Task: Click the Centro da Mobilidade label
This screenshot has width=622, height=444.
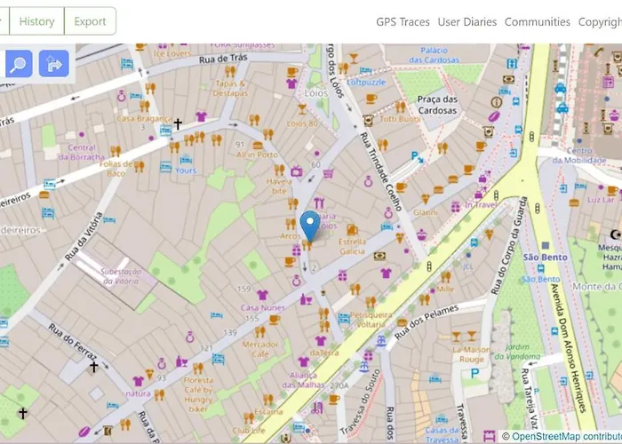Action: tap(579, 155)
